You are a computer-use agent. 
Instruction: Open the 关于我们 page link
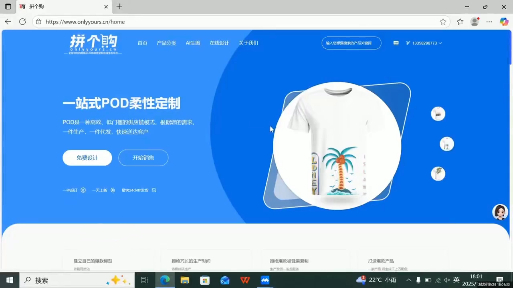(248, 43)
